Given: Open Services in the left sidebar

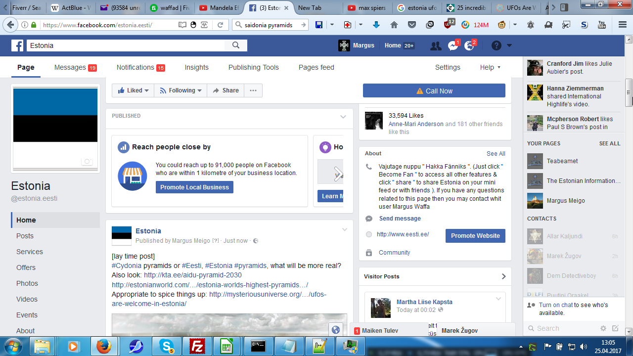Looking at the screenshot, I should click(x=30, y=252).
